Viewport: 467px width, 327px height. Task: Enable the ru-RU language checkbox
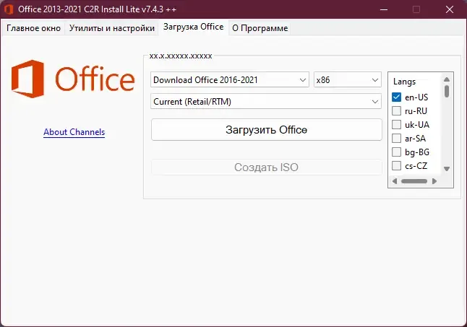396,110
